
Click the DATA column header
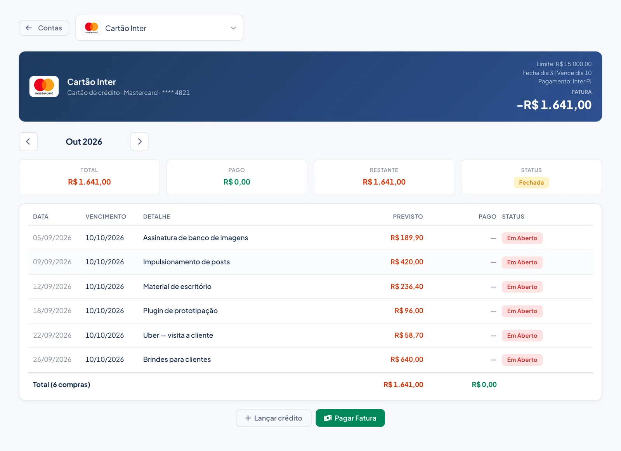(x=41, y=217)
